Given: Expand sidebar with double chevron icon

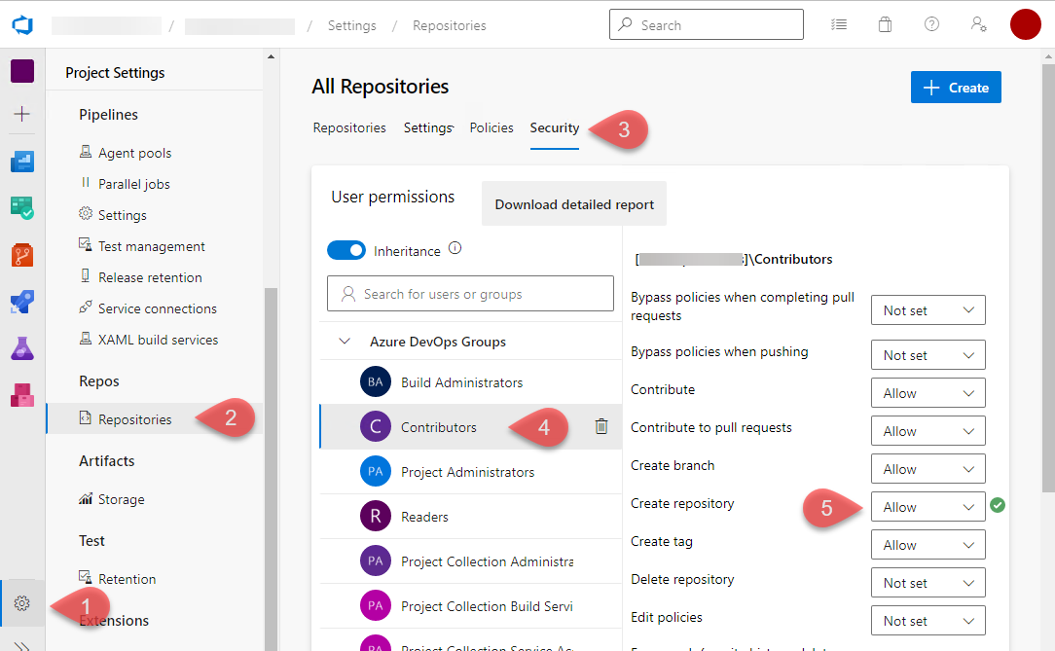Looking at the screenshot, I should [22, 646].
